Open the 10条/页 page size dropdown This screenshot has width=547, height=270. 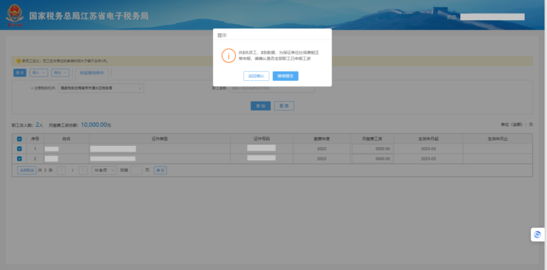pos(104,170)
